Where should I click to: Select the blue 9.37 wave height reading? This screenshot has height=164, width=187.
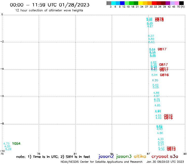[154, 69]
